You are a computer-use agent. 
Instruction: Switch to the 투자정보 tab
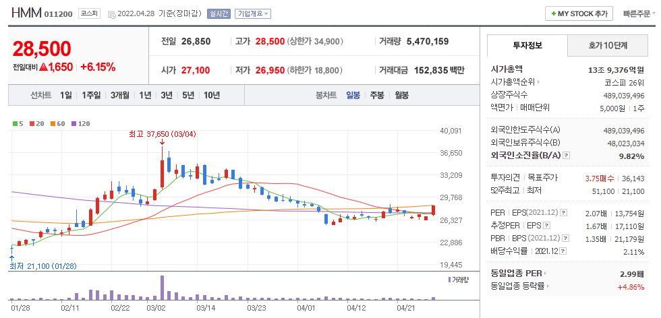[x=527, y=46]
